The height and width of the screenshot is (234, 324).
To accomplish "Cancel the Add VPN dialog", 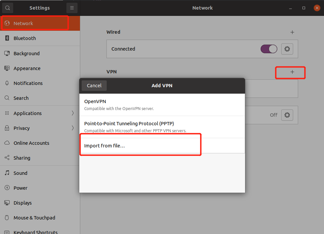I will point(94,85).
